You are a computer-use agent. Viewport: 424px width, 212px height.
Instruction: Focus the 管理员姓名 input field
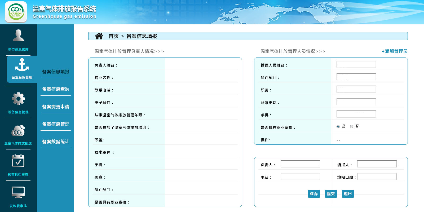(x=356, y=64)
